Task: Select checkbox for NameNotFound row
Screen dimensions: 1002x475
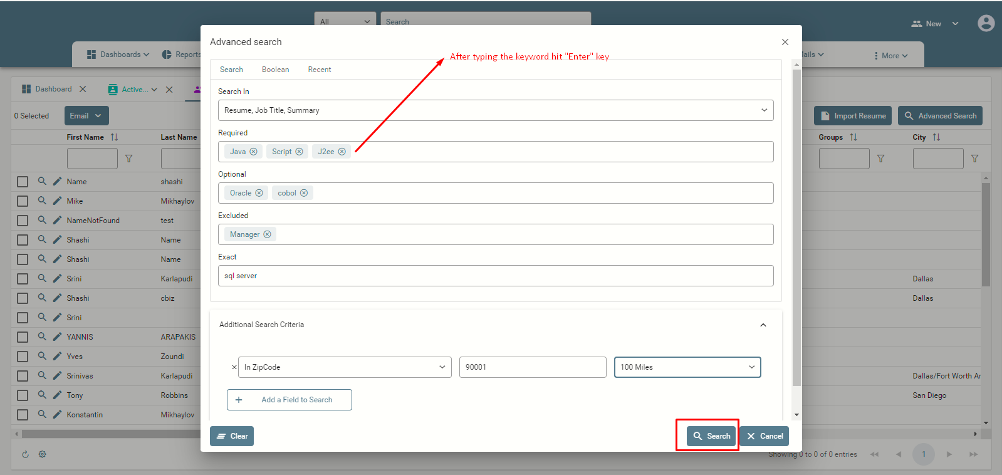Action: click(x=23, y=221)
